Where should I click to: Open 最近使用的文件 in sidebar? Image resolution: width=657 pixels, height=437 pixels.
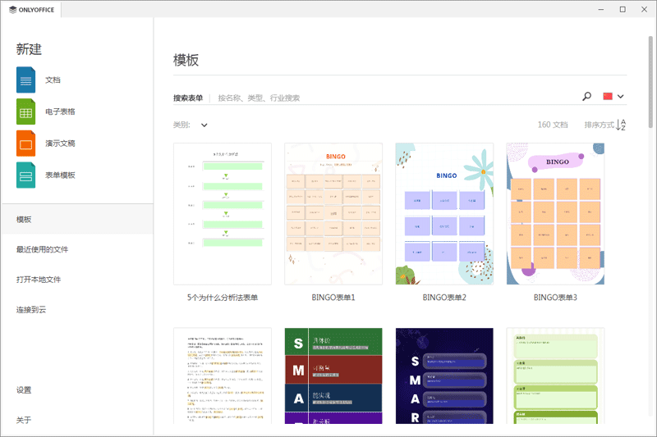[42, 249]
